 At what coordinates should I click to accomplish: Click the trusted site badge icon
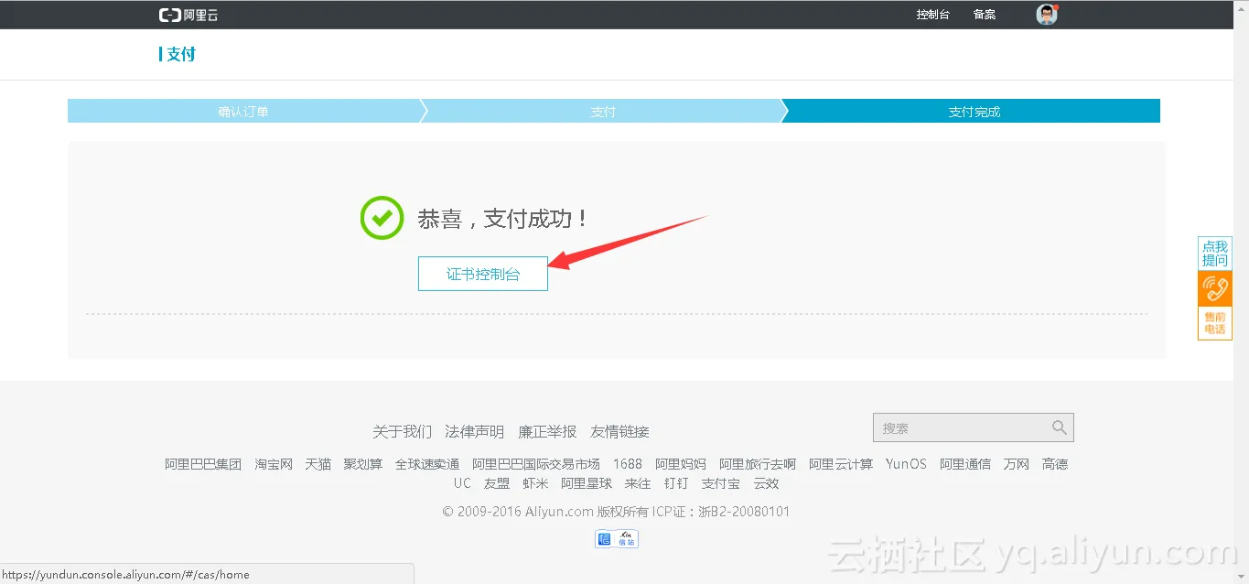(x=617, y=539)
